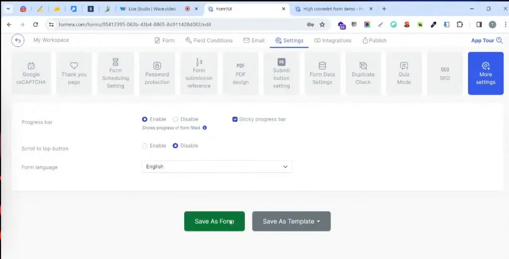Open Form submission reference settings
The height and width of the screenshot is (259, 509).
(199, 73)
